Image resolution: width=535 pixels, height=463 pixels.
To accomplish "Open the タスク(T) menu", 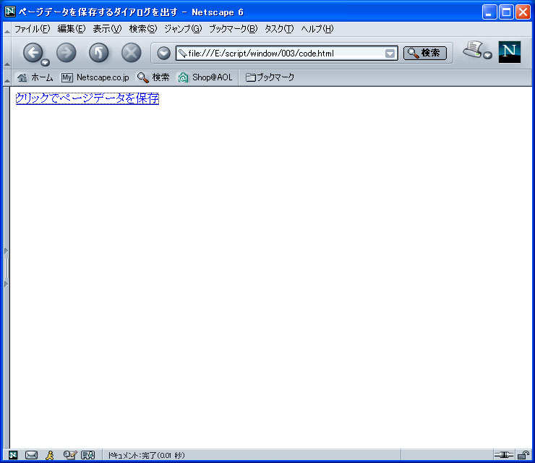I will pyautogui.click(x=279, y=29).
